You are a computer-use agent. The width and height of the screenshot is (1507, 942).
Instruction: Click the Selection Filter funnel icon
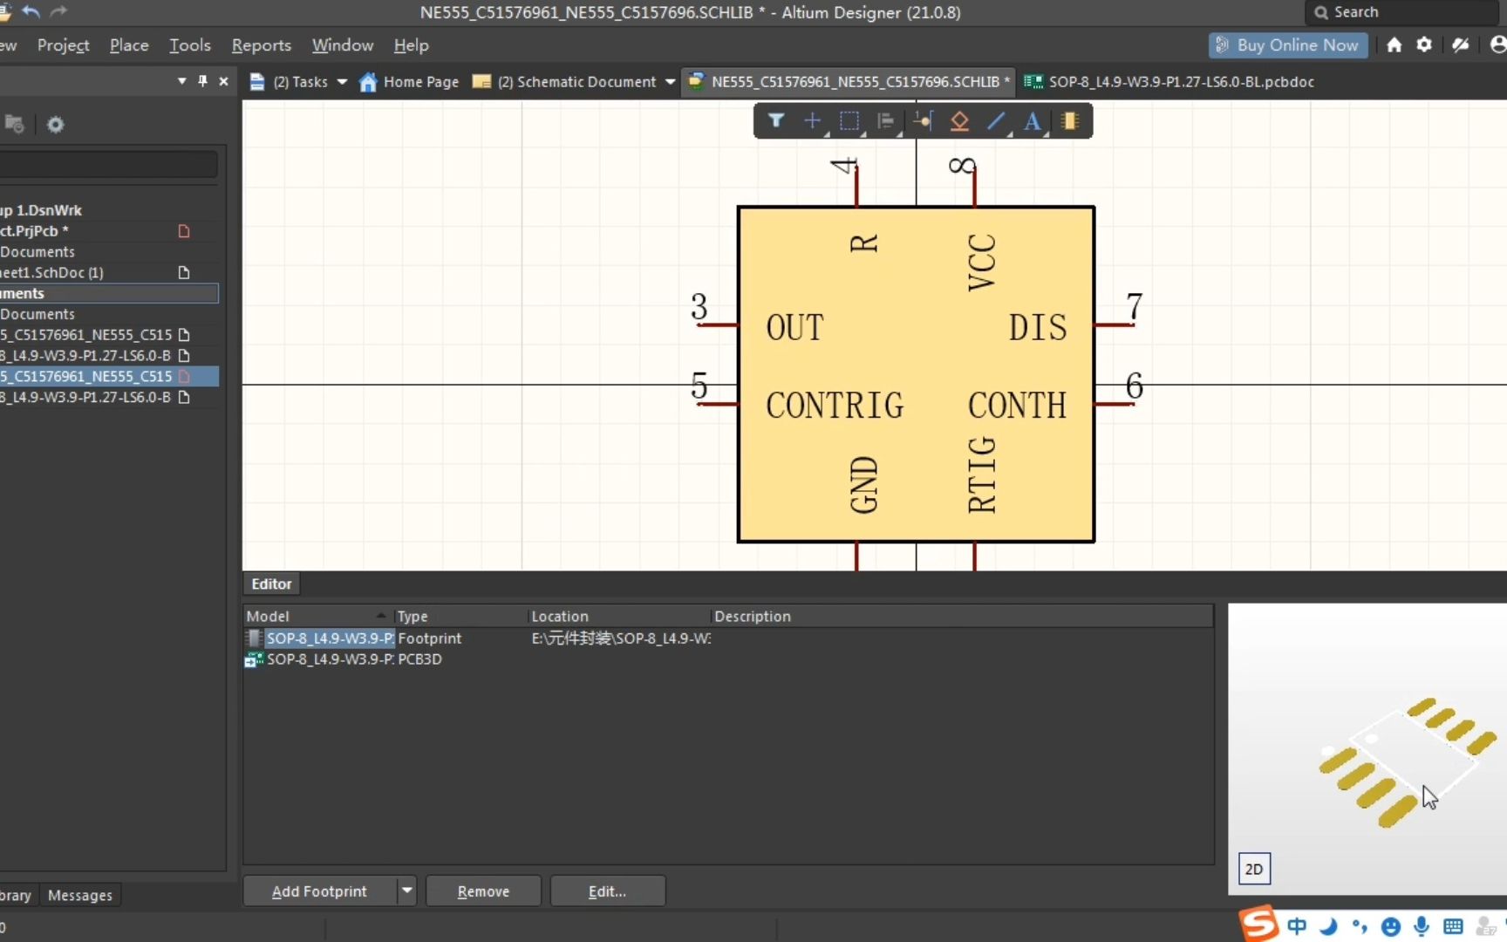775,120
